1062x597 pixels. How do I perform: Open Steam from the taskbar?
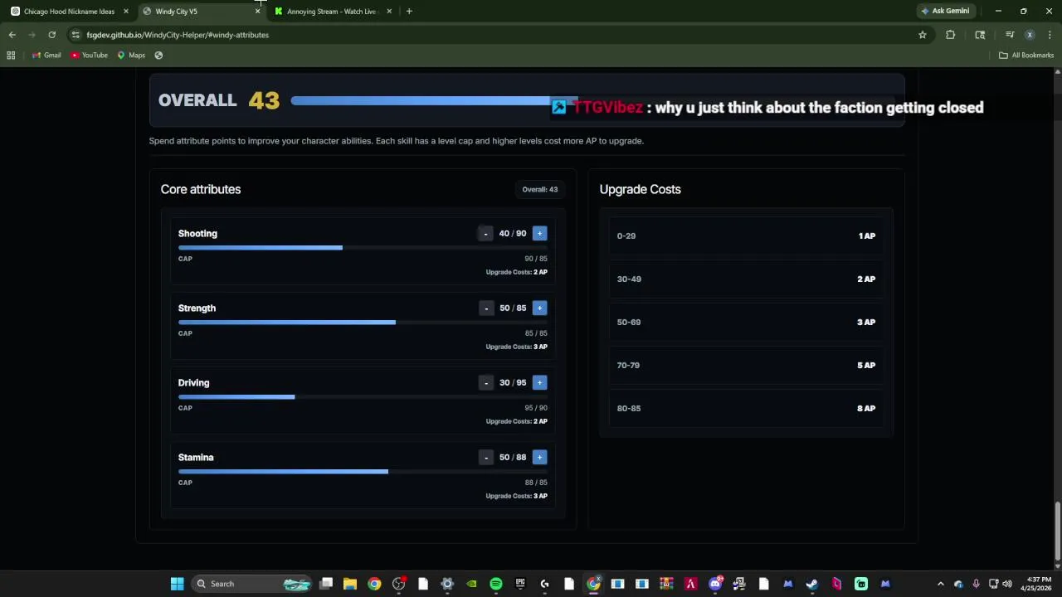coord(812,584)
